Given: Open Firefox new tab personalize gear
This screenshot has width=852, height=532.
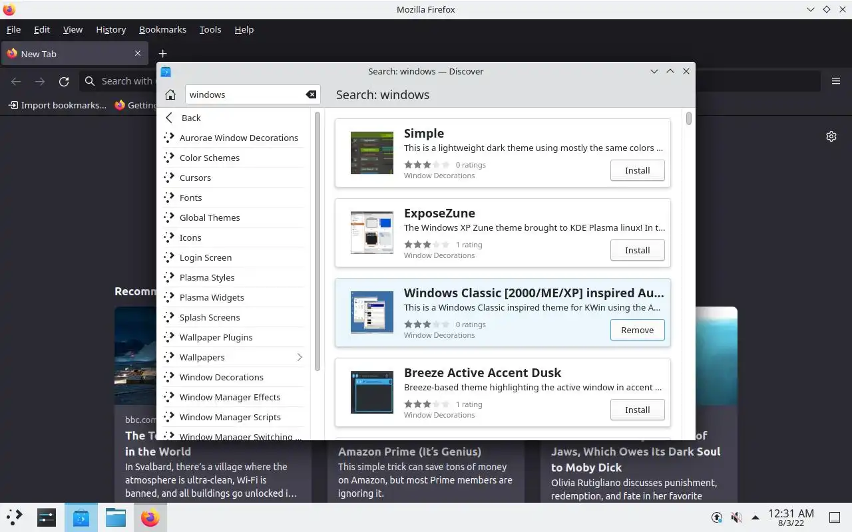Looking at the screenshot, I should coord(831,136).
